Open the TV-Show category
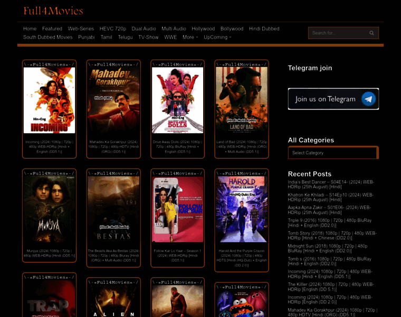Viewport: 401px width, 317px height. point(148,37)
